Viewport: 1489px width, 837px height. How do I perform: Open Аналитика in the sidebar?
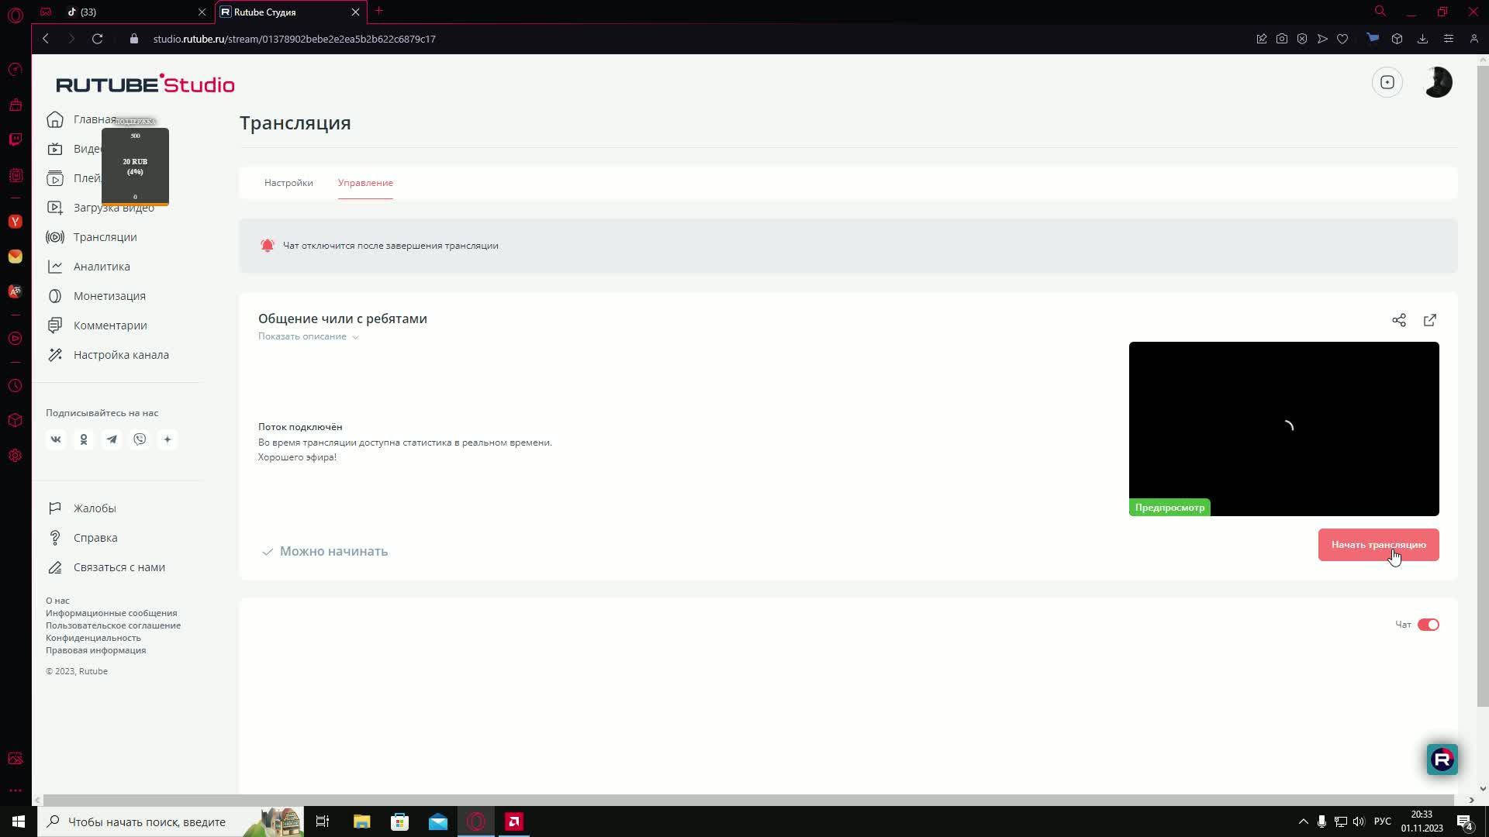pos(102,267)
